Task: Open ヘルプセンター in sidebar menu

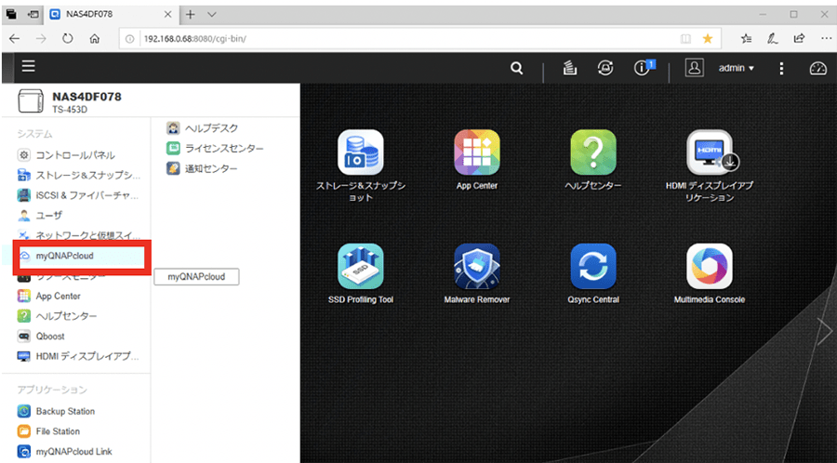Action: [x=57, y=316]
